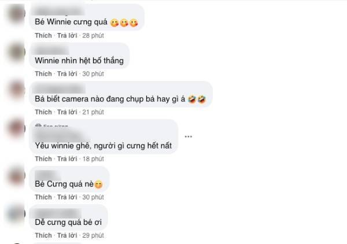Reply to 'Bé Winnie cưng quá' via Trả lời
The image size is (347, 244).
coord(67,35)
